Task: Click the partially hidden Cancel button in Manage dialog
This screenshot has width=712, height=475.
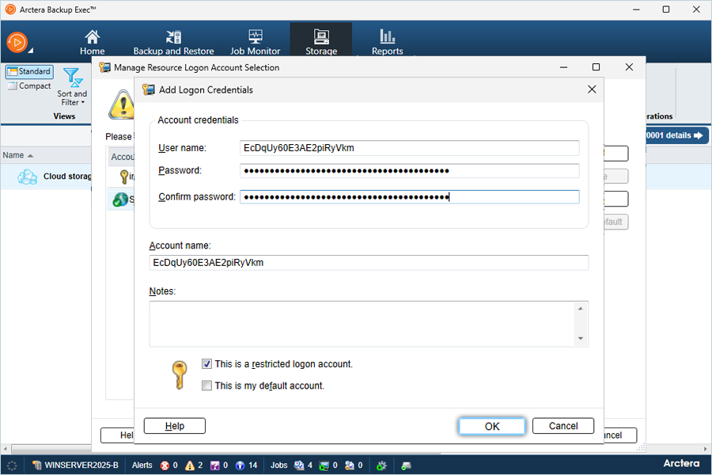Action: [620, 435]
